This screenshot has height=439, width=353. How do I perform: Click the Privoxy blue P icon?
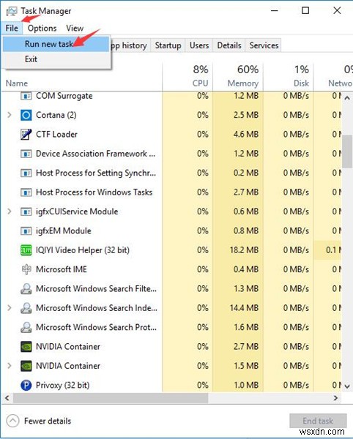26,386
